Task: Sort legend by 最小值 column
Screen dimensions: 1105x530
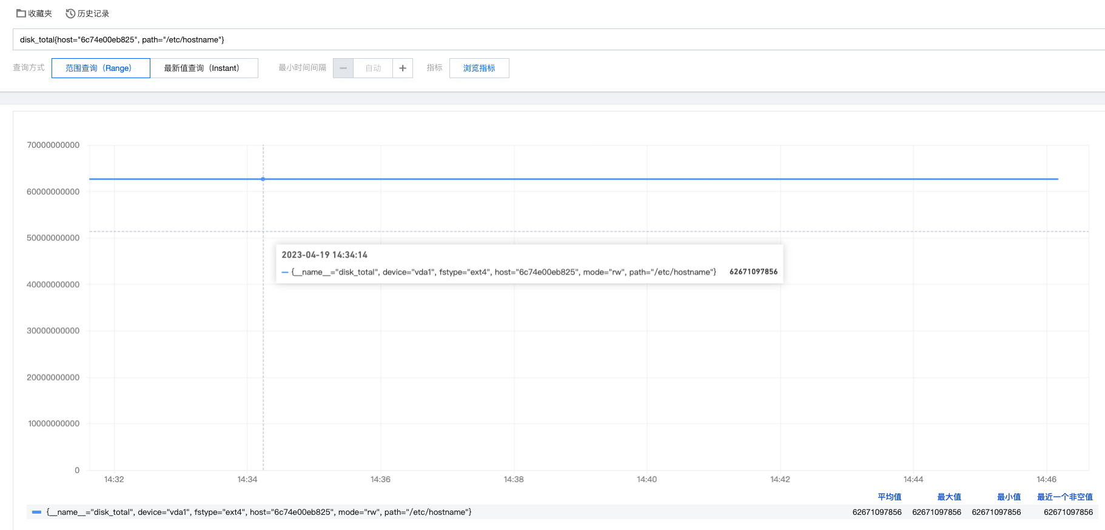Action: pos(1009,497)
